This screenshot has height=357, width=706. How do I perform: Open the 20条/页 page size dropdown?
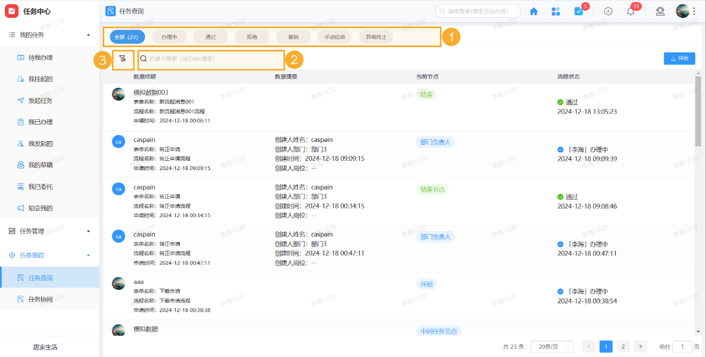[552, 346]
